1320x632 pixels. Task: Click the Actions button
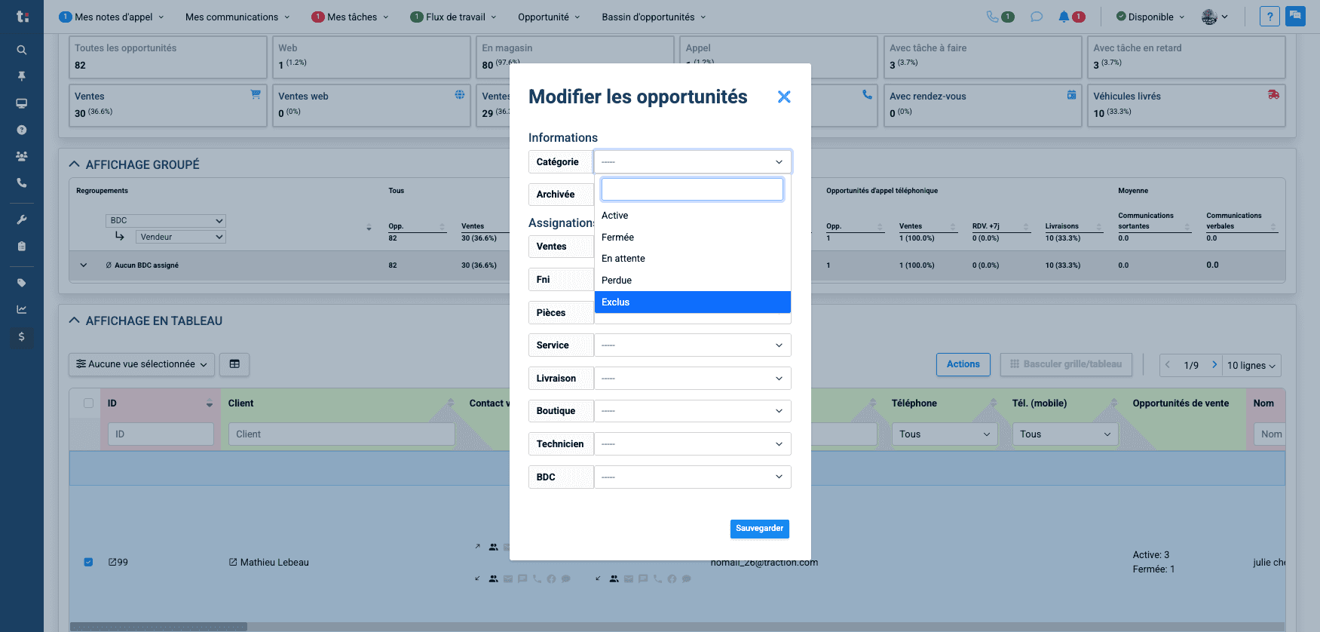(x=963, y=364)
